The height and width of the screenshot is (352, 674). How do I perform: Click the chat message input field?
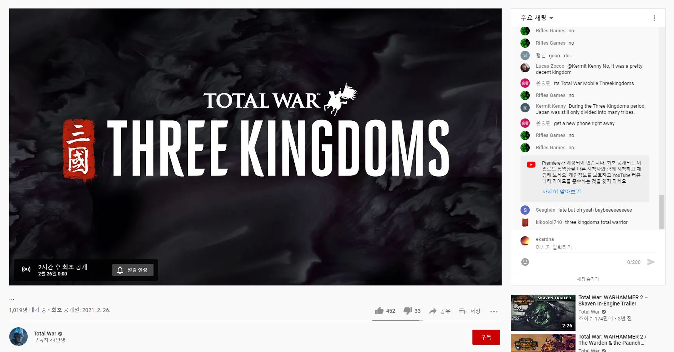pos(596,247)
